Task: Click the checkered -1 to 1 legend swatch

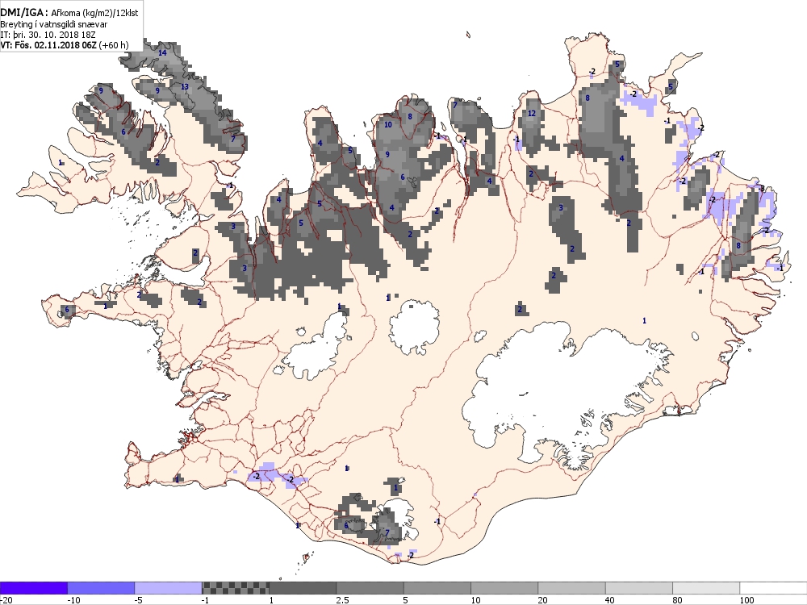Action: point(235,588)
